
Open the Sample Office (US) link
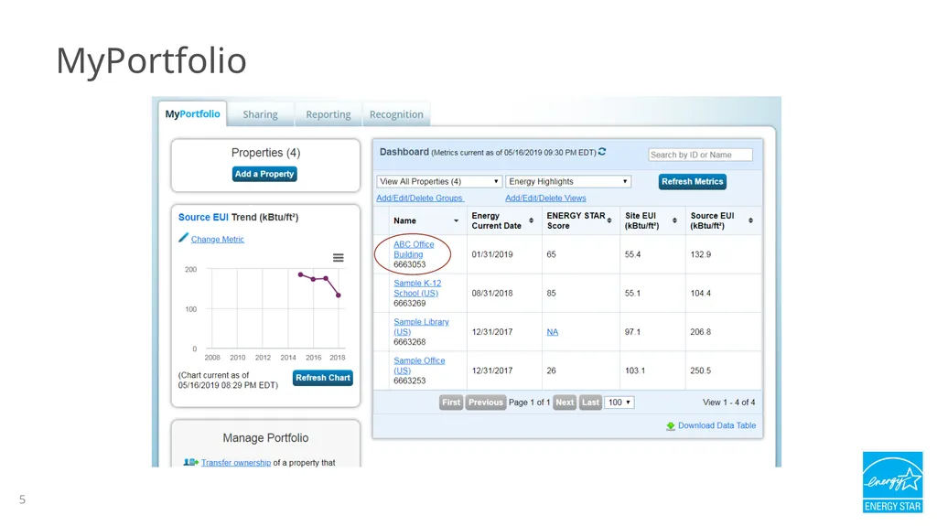[419, 365]
